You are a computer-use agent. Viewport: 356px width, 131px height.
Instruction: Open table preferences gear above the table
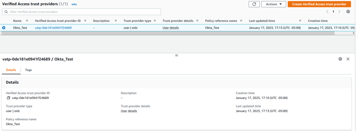click(348, 11)
